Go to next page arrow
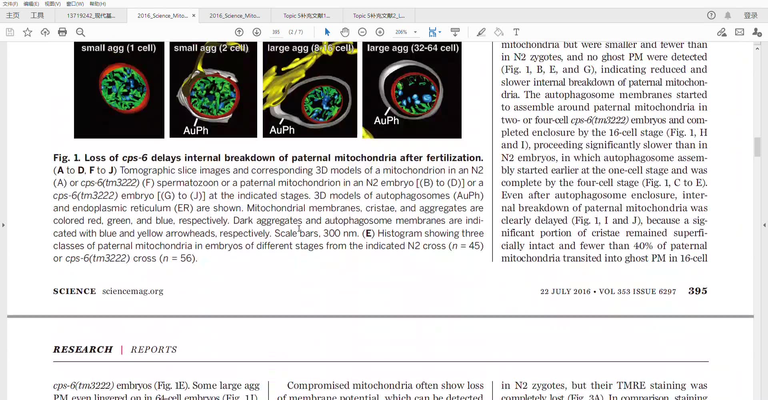The height and width of the screenshot is (400, 768). (257, 32)
